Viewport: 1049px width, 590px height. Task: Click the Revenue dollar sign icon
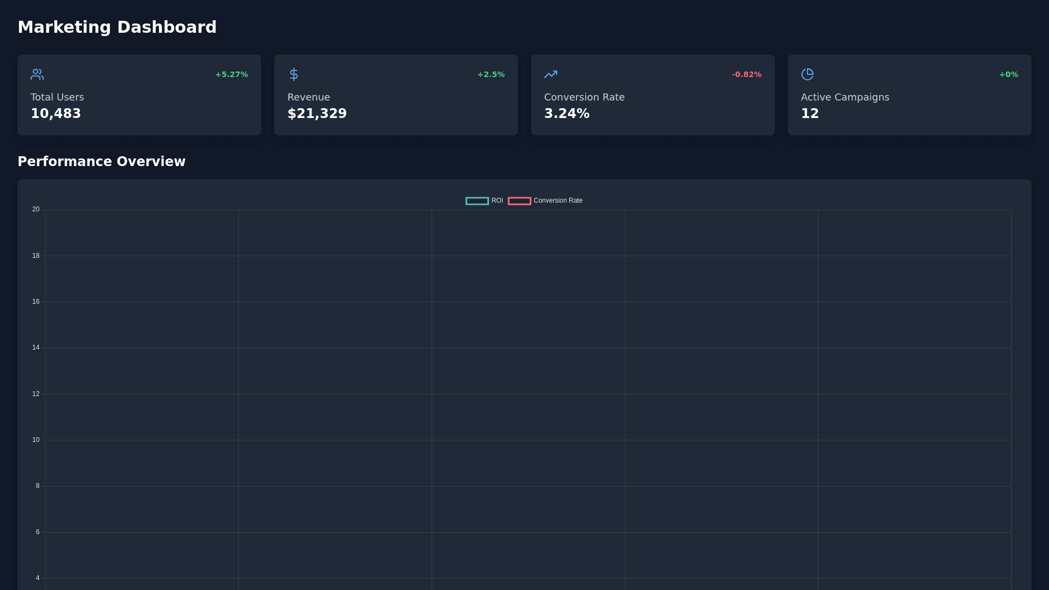coord(294,74)
